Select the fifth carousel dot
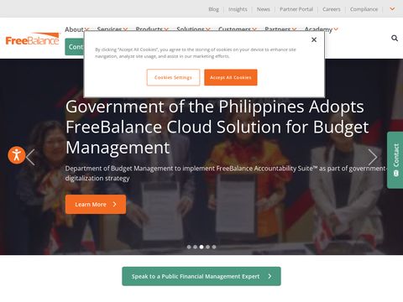The image size is (403, 302). click(x=214, y=247)
